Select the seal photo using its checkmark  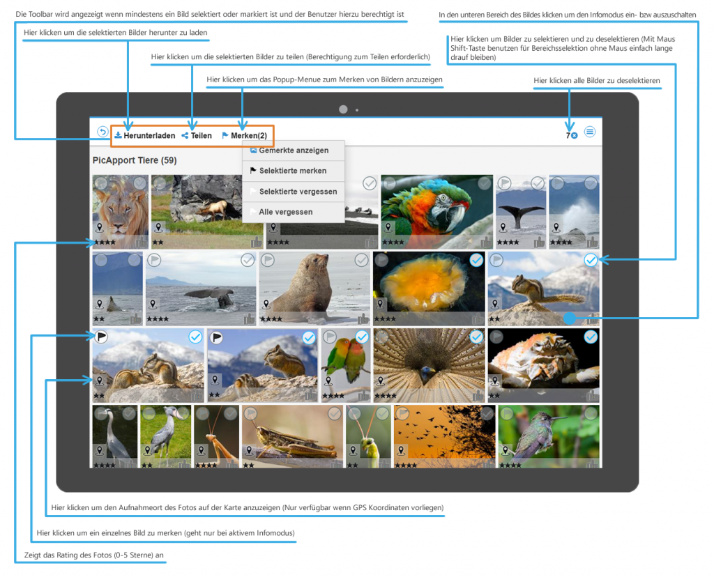[361, 260]
